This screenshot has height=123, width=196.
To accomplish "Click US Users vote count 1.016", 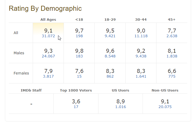I will (120, 107).
